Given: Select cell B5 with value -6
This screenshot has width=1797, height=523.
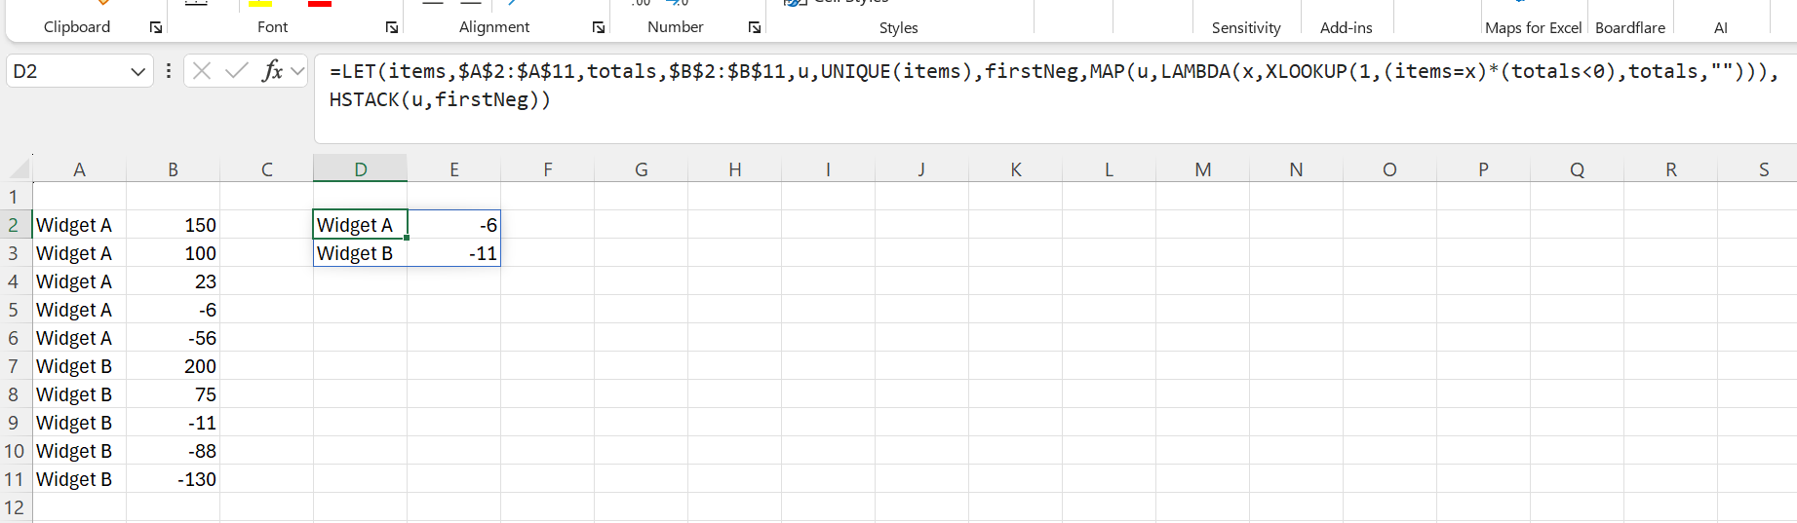Looking at the screenshot, I should click(174, 310).
